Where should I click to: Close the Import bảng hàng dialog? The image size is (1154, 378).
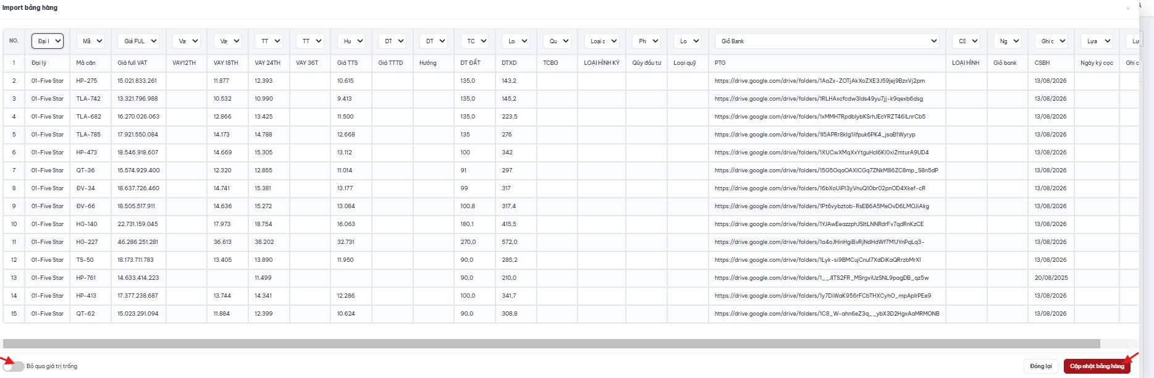(x=1127, y=9)
